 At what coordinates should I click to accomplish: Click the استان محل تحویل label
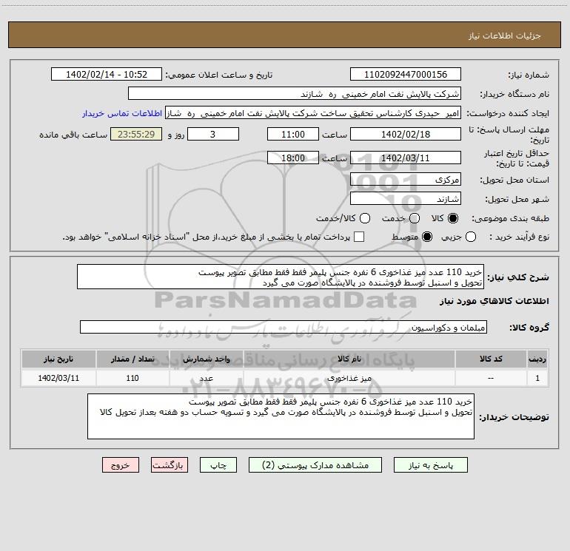coord(514,180)
